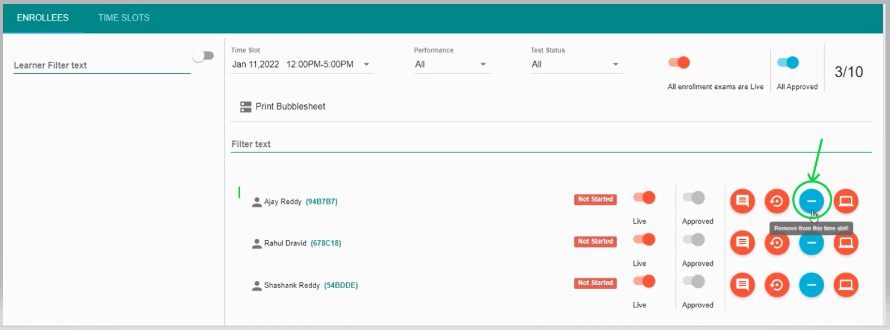Switch to the Time Slots tab

pyautogui.click(x=124, y=18)
